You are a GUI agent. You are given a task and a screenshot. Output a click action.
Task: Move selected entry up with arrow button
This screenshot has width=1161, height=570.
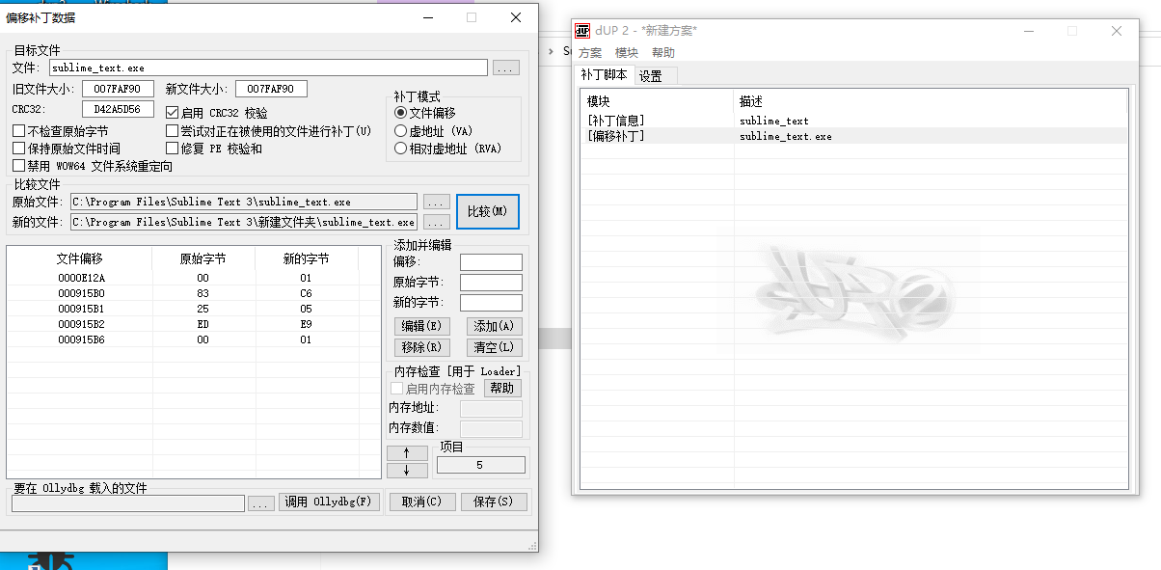(x=407, y=452)
